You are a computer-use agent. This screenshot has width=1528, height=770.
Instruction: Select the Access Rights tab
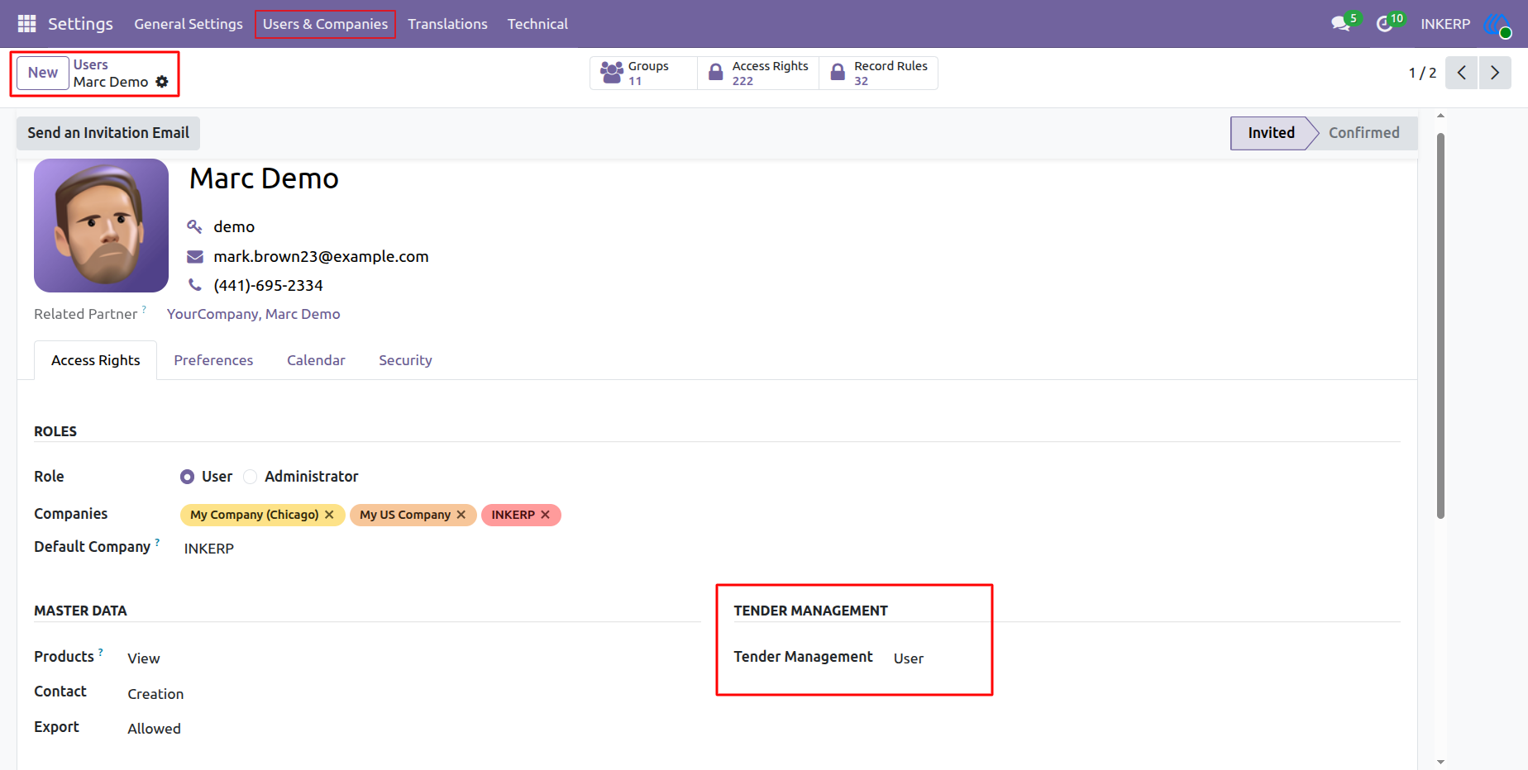(x=96, y=360)
